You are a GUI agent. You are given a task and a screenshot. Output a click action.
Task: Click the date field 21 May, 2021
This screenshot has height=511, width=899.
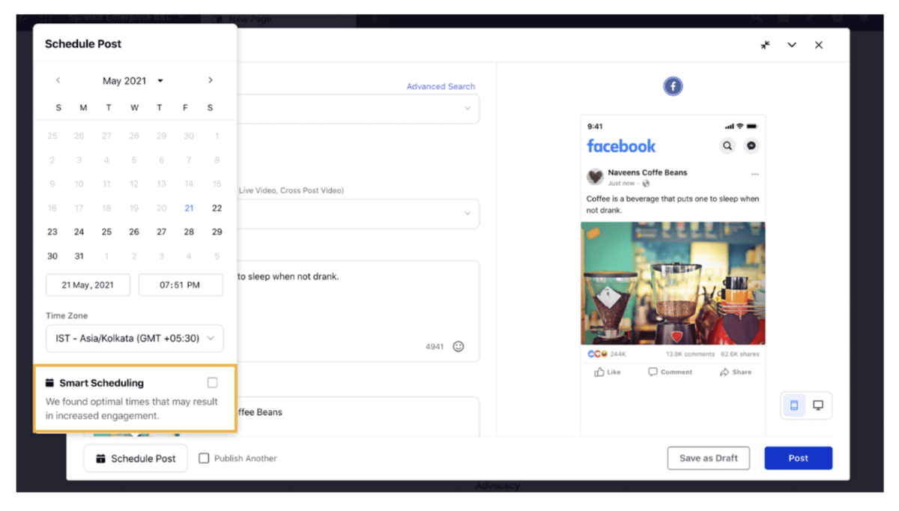coord(88,285)
